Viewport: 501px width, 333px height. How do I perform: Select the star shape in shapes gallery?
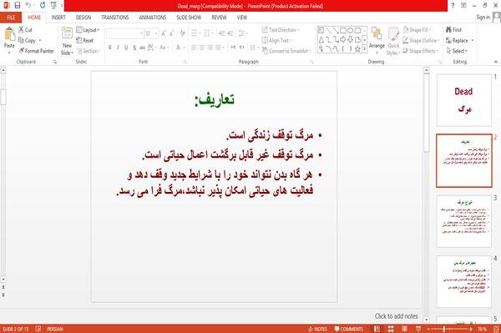pyautogui.click(x=357, y=49)
